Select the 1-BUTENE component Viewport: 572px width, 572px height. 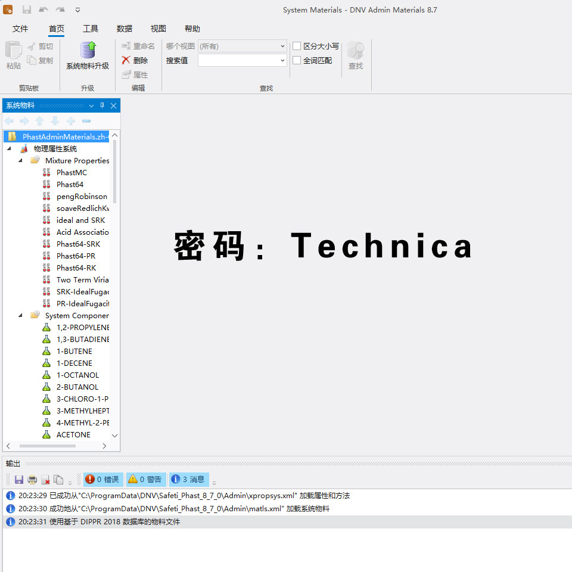pos(74,352)
